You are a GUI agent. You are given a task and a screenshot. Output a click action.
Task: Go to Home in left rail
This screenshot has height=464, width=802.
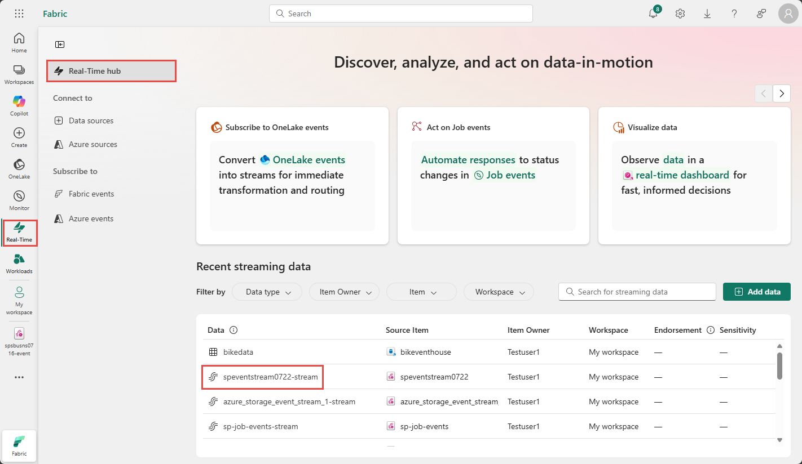[x=19, y=43]
